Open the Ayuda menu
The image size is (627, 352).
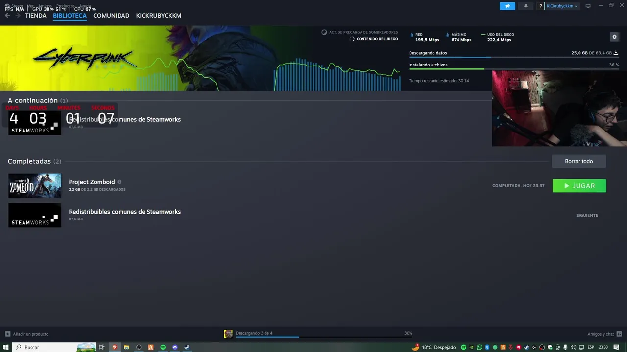point(85,6)
